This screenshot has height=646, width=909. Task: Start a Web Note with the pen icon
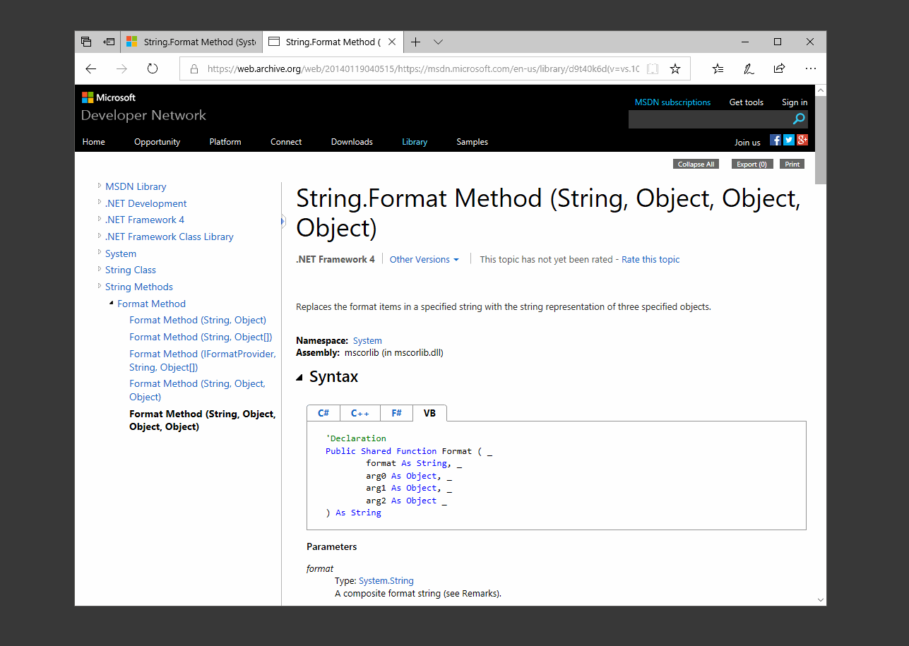tap(748, 68)
